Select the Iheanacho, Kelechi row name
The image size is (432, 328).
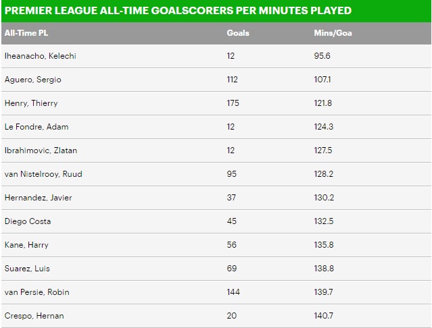[40, 56]
